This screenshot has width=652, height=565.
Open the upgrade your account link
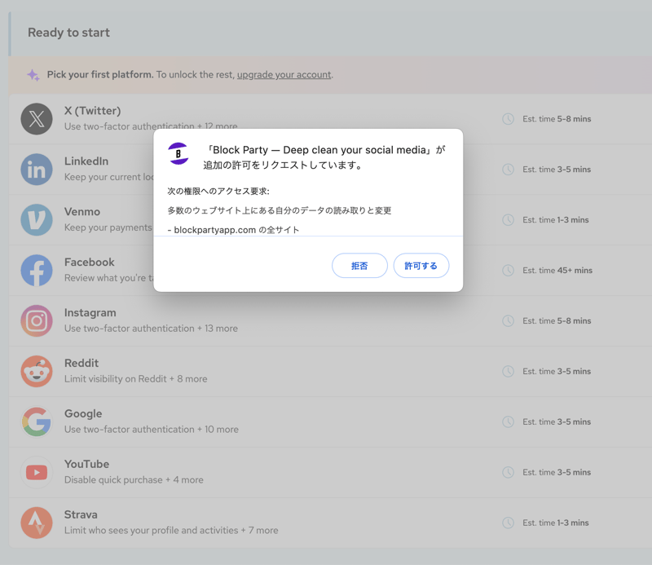tap(284, 74)
